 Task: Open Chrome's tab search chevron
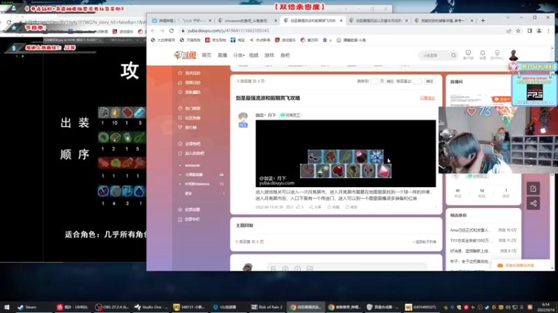pos(508,17)
